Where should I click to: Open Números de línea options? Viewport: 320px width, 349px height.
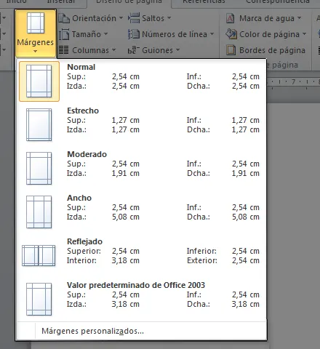point(171,34)
